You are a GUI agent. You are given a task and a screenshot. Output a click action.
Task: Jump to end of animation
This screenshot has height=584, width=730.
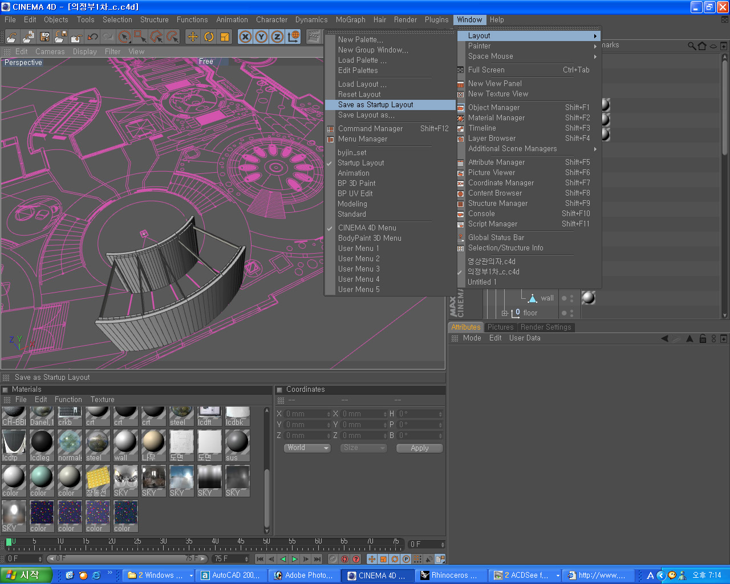pyautogui.click(x=317, y=559)
